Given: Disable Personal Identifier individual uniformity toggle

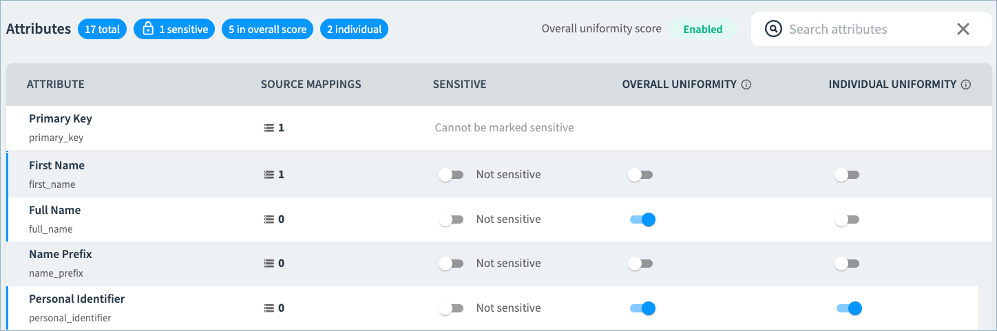Looking at the screenshot, I should [848, 308].
